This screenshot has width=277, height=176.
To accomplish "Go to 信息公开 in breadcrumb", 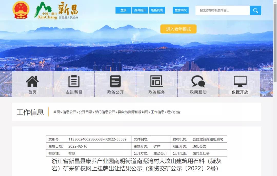I will click(x=69, y=112).
